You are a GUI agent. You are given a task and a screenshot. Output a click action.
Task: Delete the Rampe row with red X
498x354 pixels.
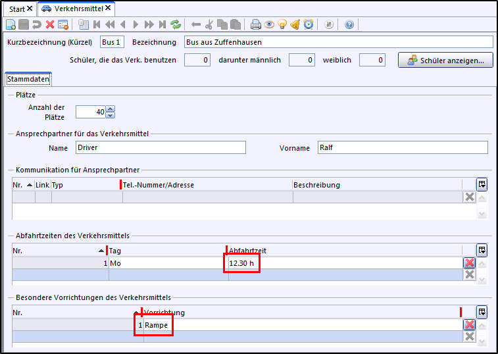[x=469, y=324]
